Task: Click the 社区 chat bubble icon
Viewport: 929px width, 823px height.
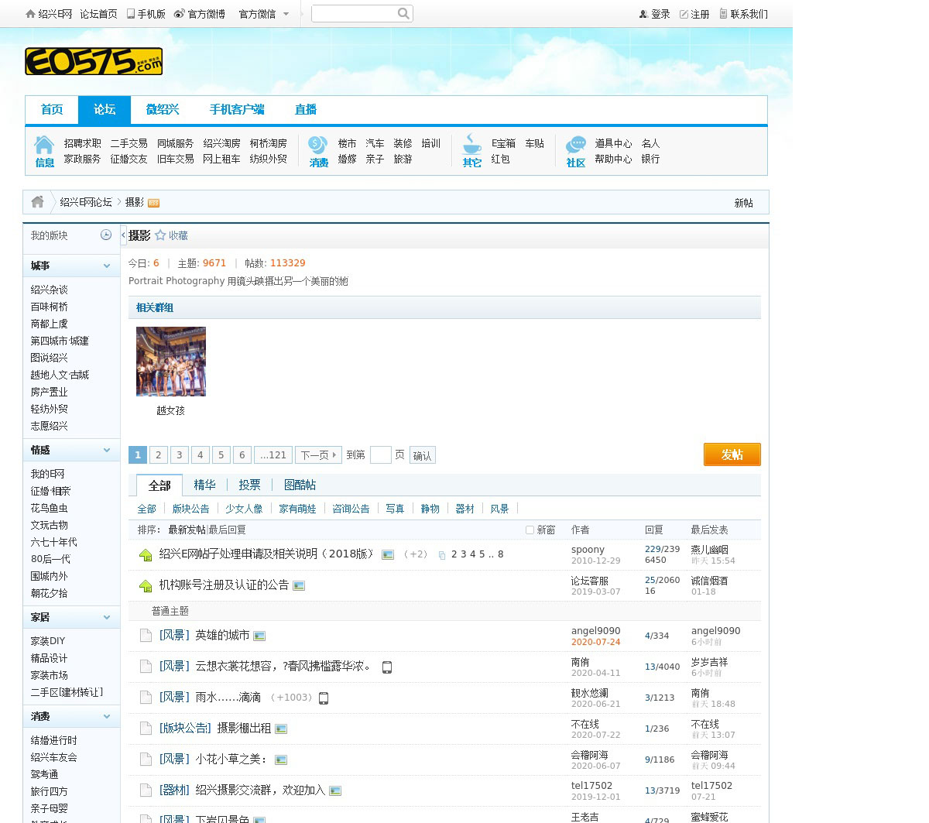Action: click(575, 145)
